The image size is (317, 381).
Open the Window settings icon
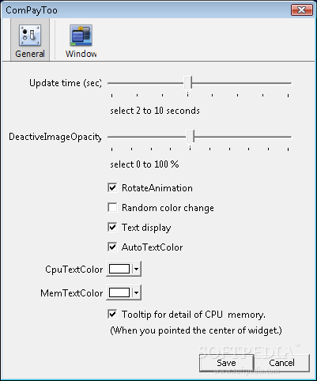[81, 35]
